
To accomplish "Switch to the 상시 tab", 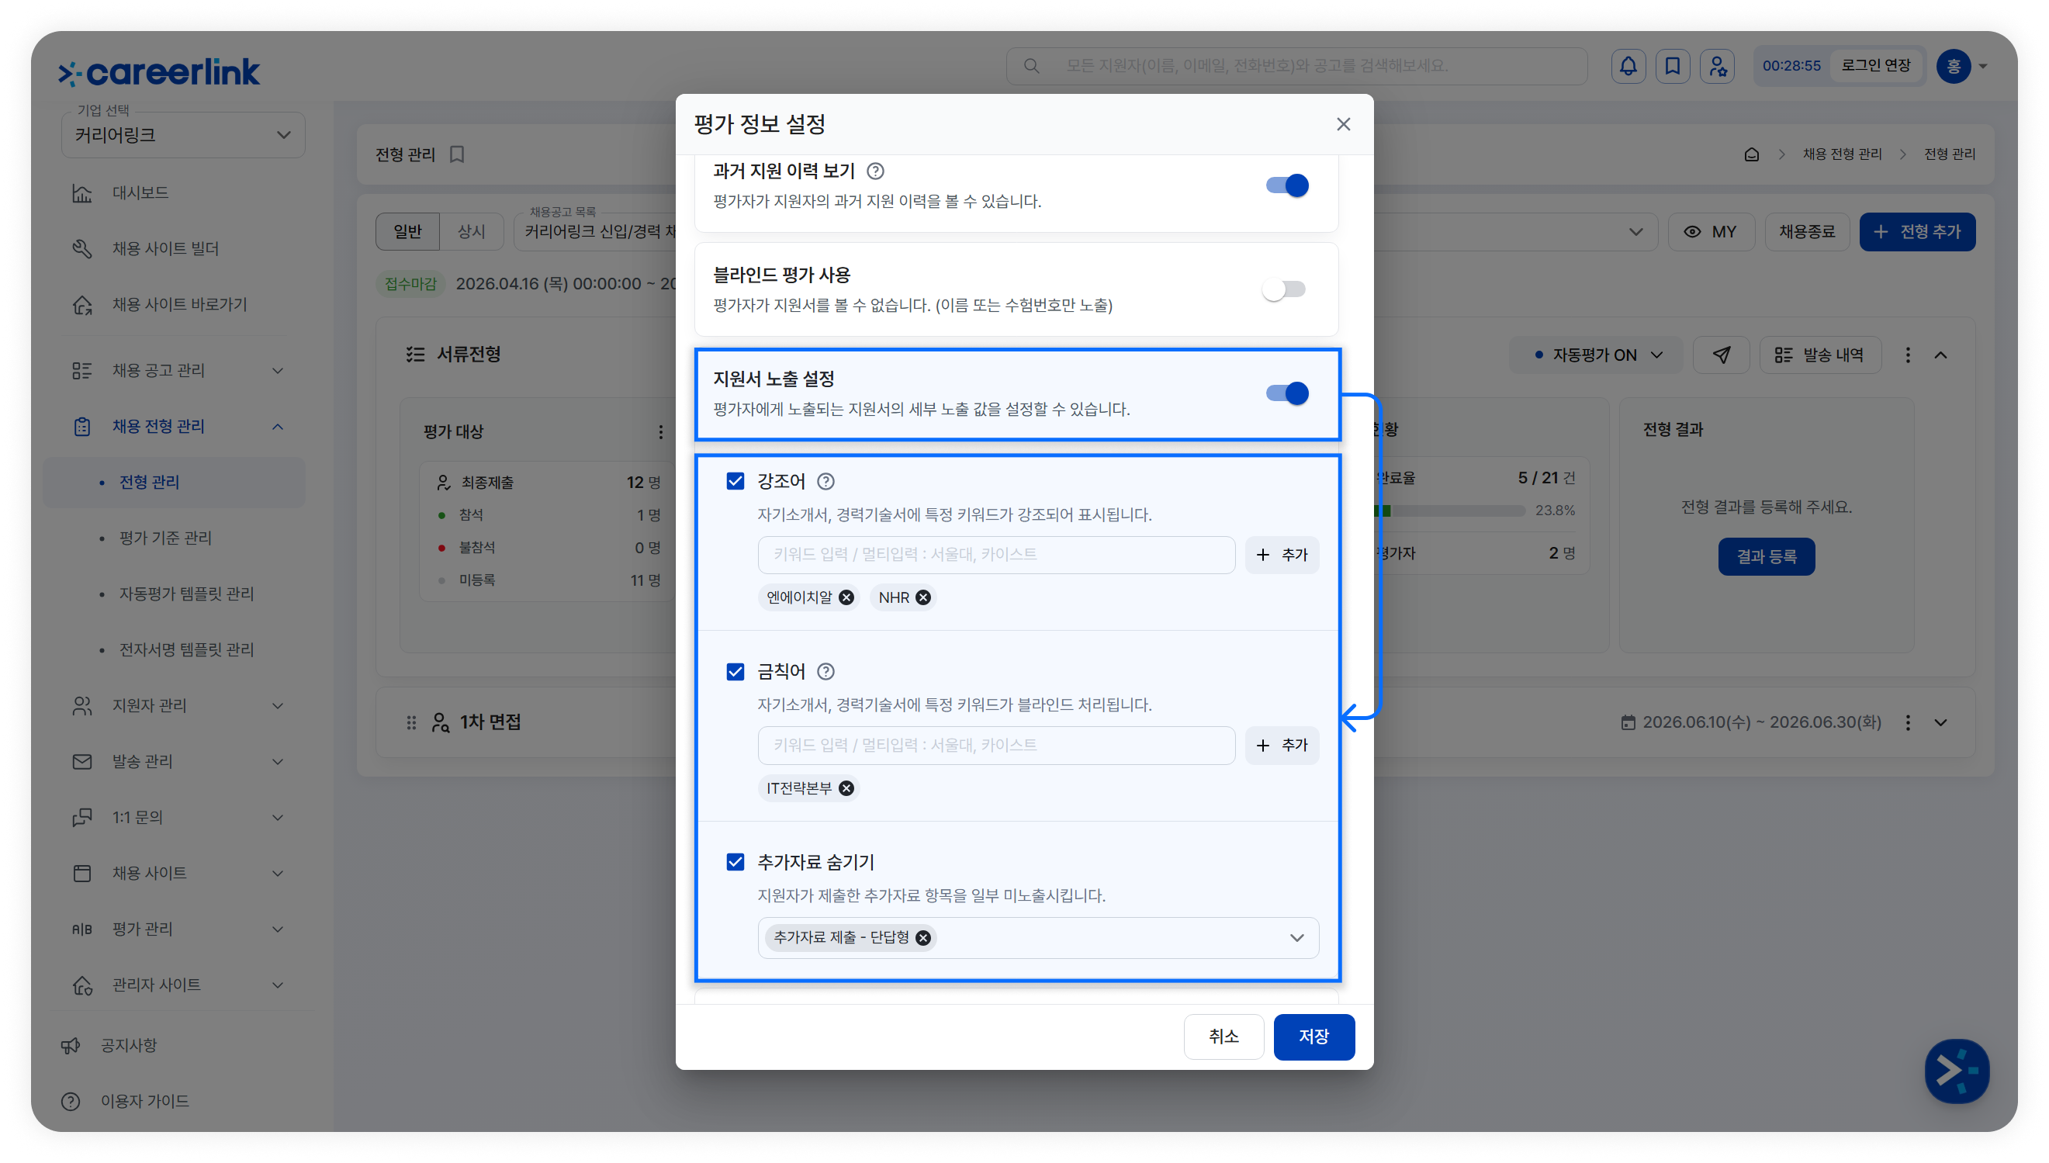I will click(x=471, y=232).
